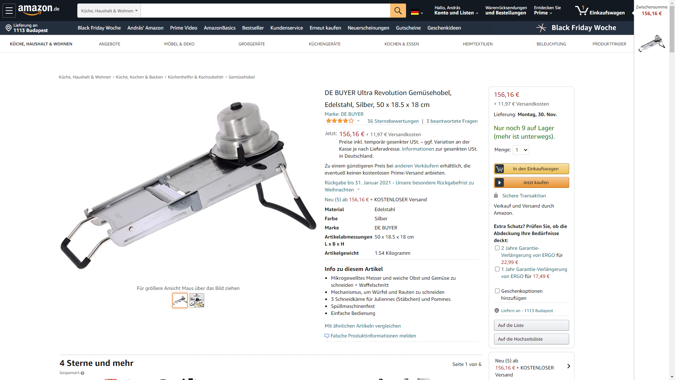Add item with In den Einkaufswagen button

tap(531, 169)
